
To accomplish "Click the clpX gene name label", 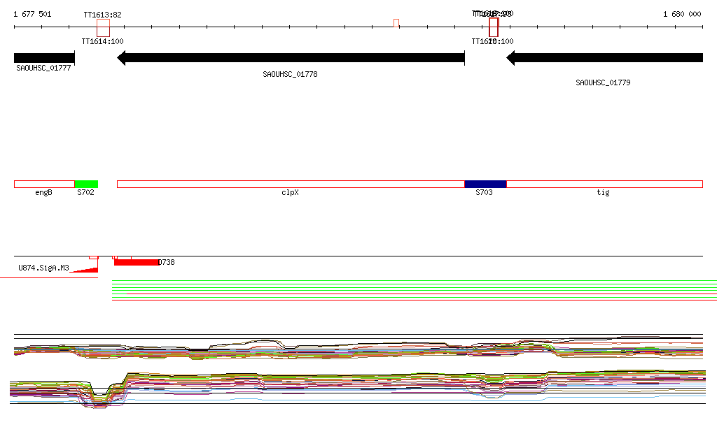I will tap(290, 192).
